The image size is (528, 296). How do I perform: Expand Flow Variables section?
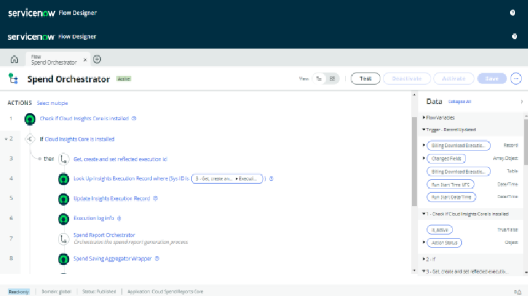424,117
